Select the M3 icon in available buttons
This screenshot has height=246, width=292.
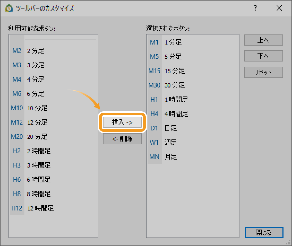point(17,65)
